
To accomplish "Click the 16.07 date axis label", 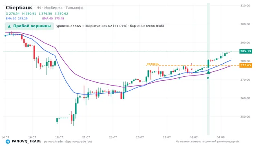I will point(32,137).
